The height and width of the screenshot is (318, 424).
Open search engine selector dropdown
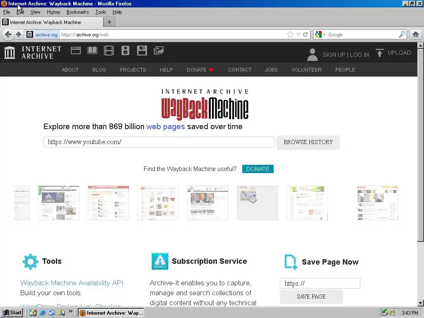click(324, 35)
